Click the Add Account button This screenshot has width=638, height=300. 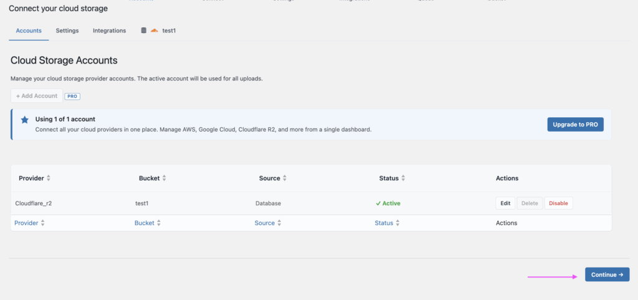(37, 96)
